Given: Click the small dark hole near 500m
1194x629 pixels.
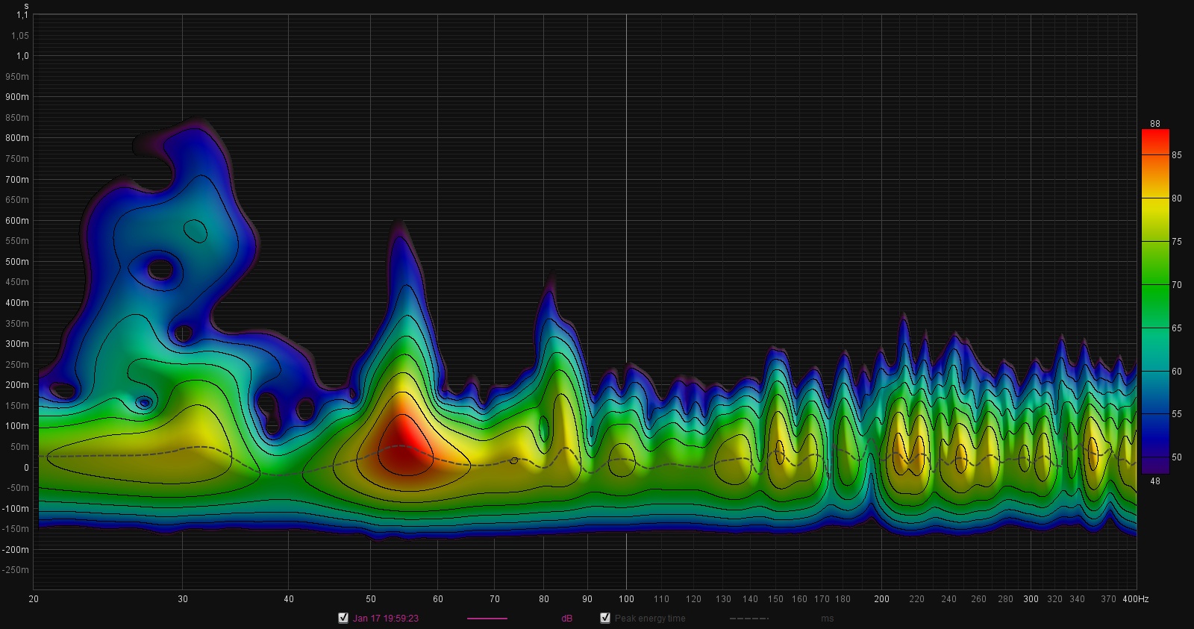Looking at the screenshot, I should tap(160, 269).
